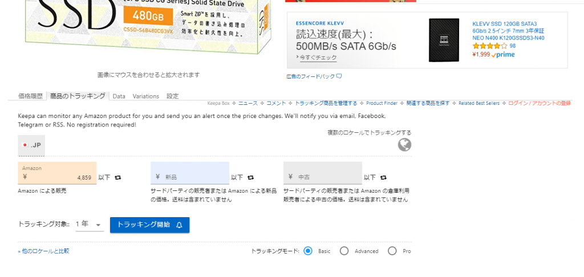This screenshot has width=584, height=277.
Task: Open the Data tab
Action: click(119, 96)
